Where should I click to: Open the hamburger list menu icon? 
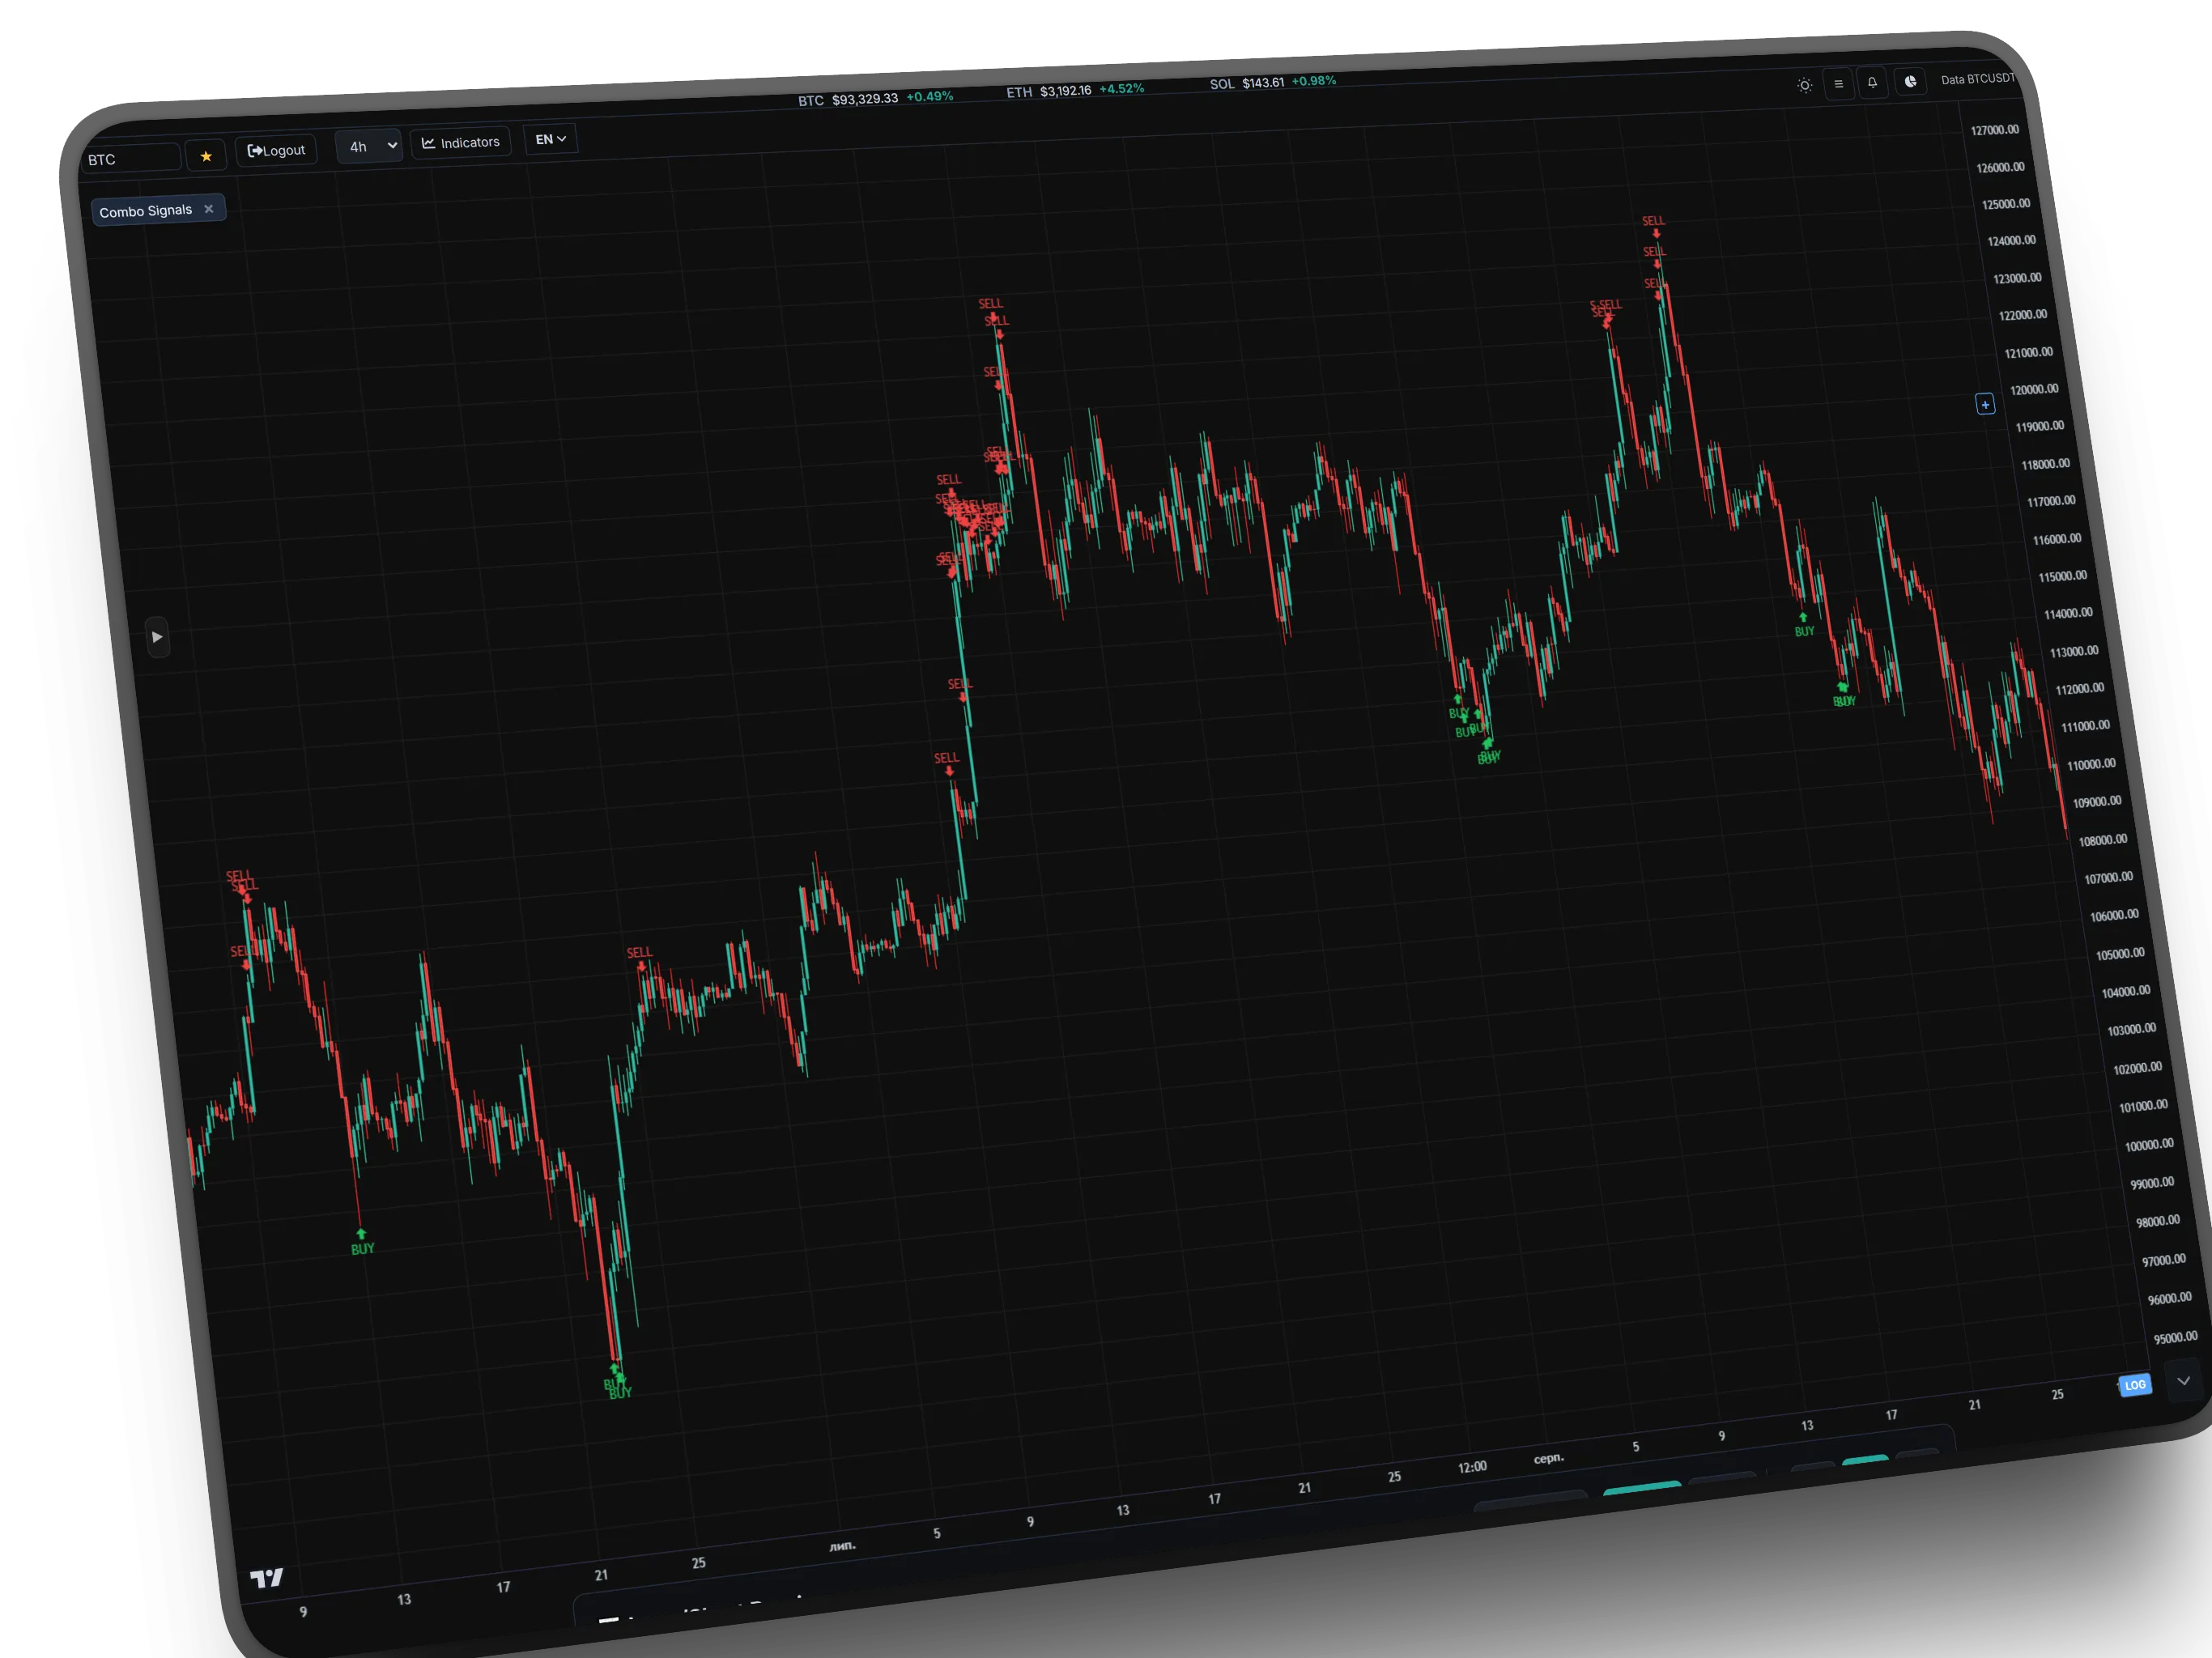pos(1838,84)
